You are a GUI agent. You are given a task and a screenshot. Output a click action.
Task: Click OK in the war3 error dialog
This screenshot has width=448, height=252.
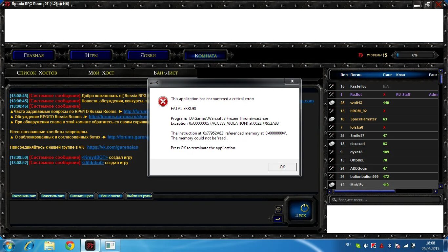[x=282, y=167]
